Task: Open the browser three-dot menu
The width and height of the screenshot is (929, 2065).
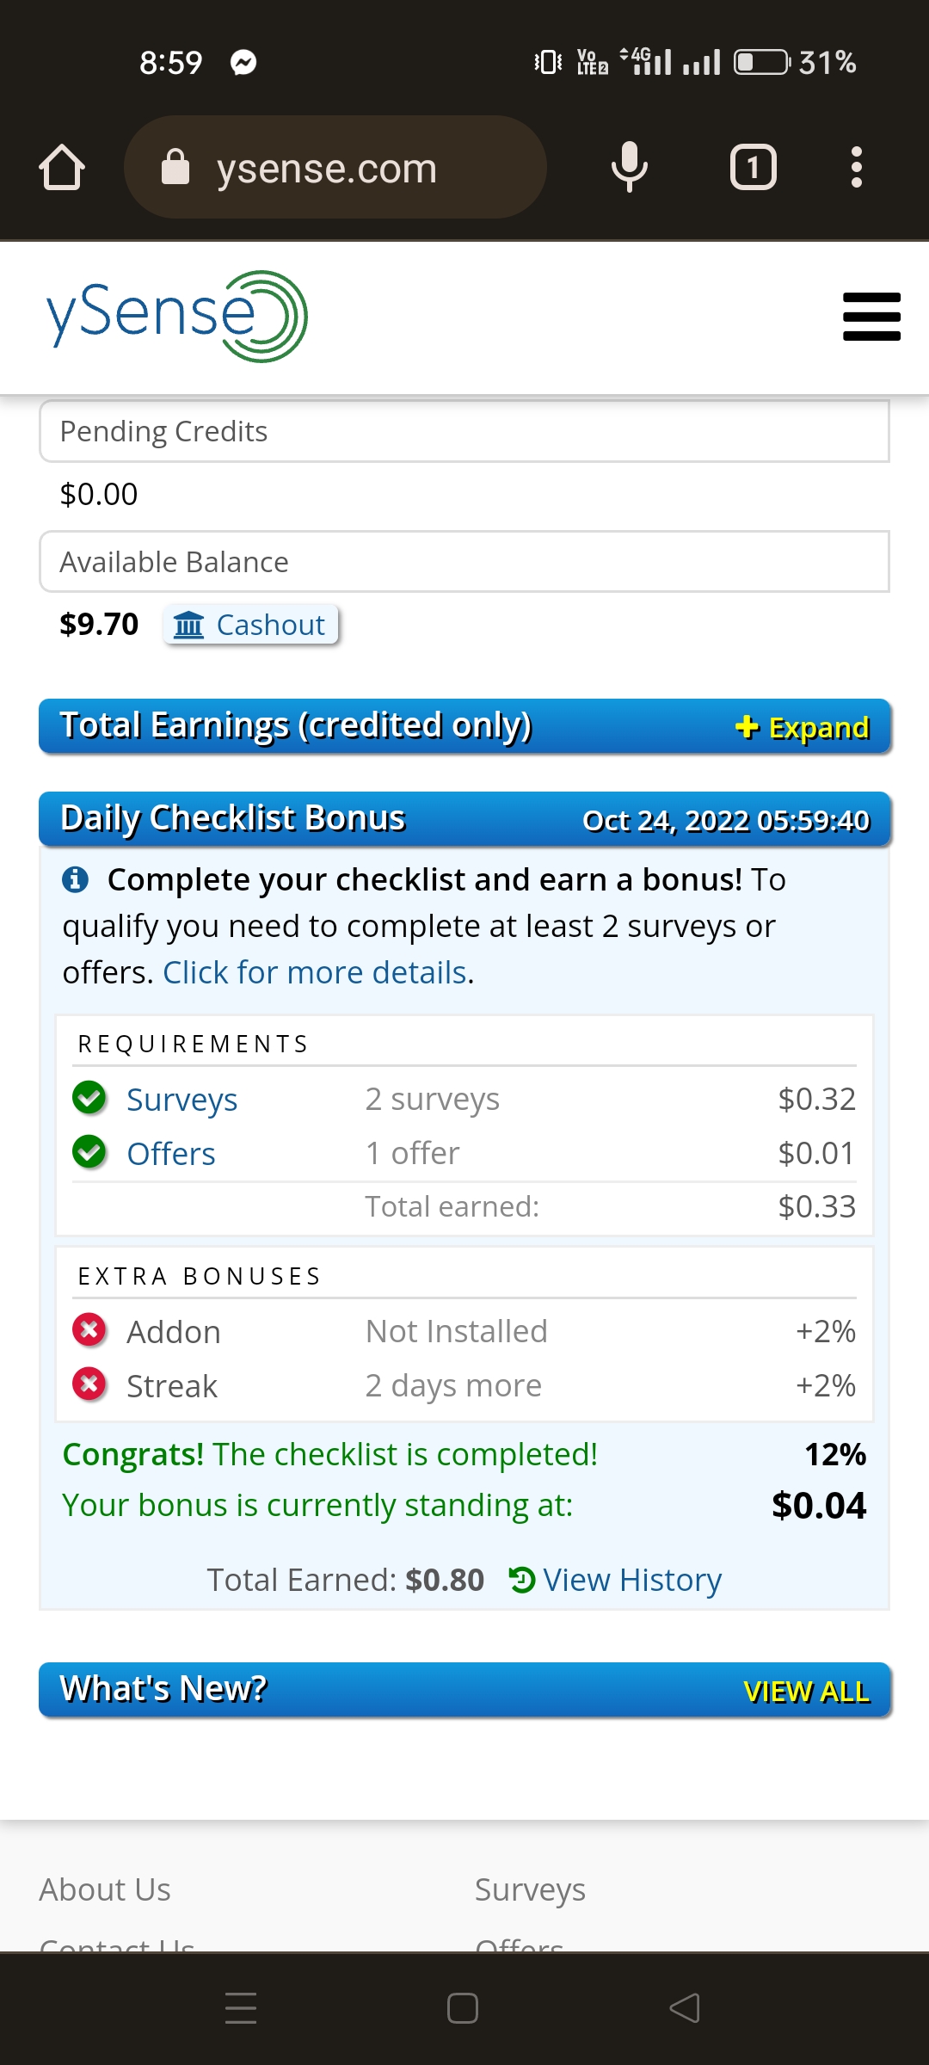Action: pos(856,167)
